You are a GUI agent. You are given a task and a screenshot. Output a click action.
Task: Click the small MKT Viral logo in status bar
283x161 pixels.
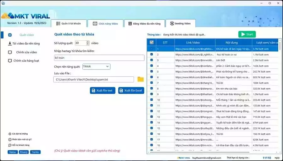[184, 158]
